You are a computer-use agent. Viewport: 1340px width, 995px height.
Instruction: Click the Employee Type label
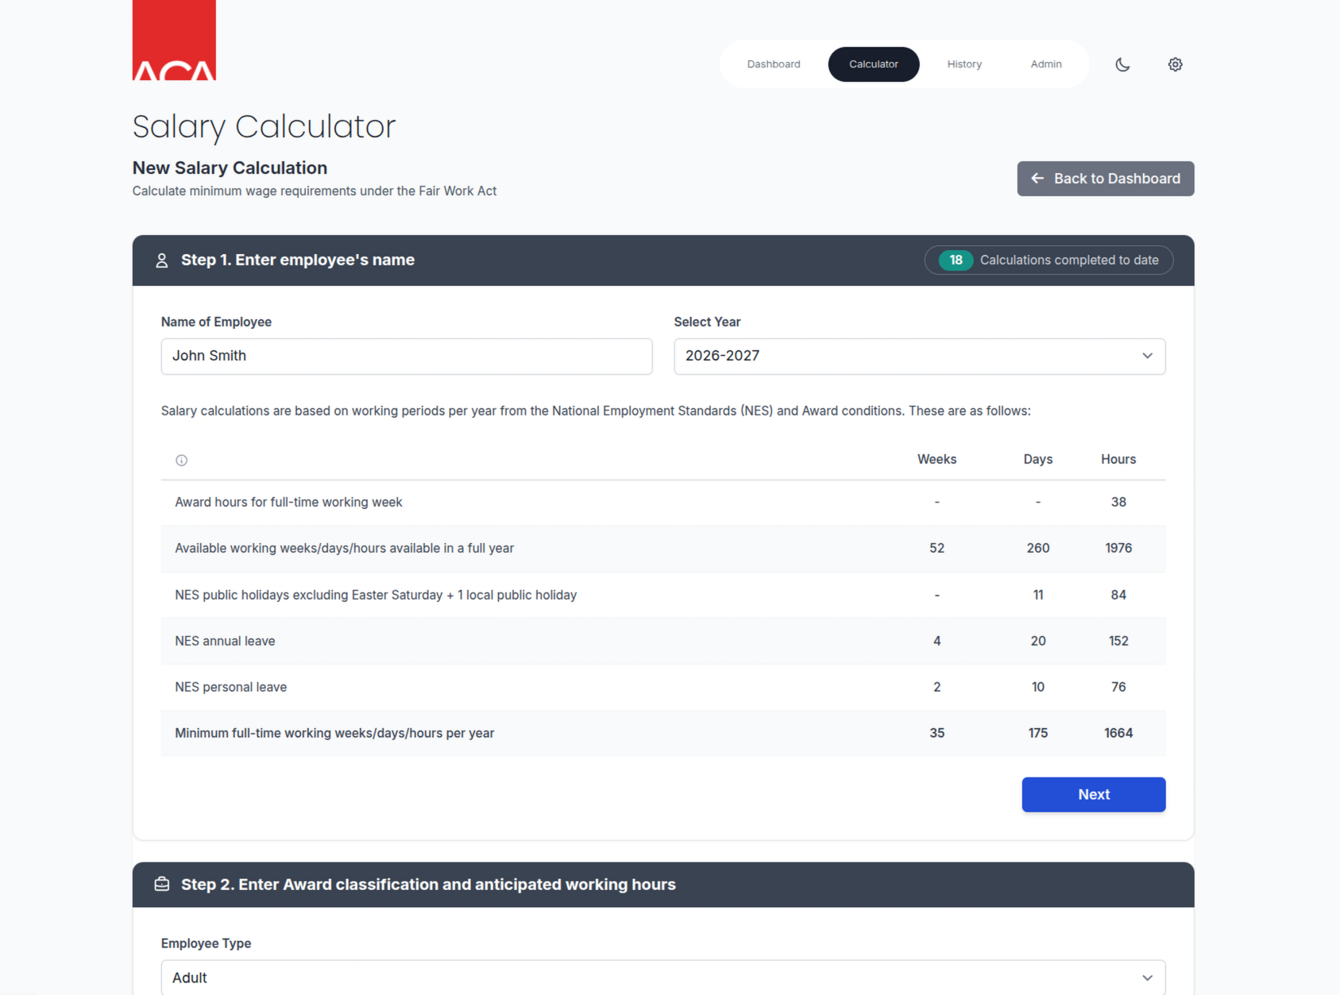206,944
